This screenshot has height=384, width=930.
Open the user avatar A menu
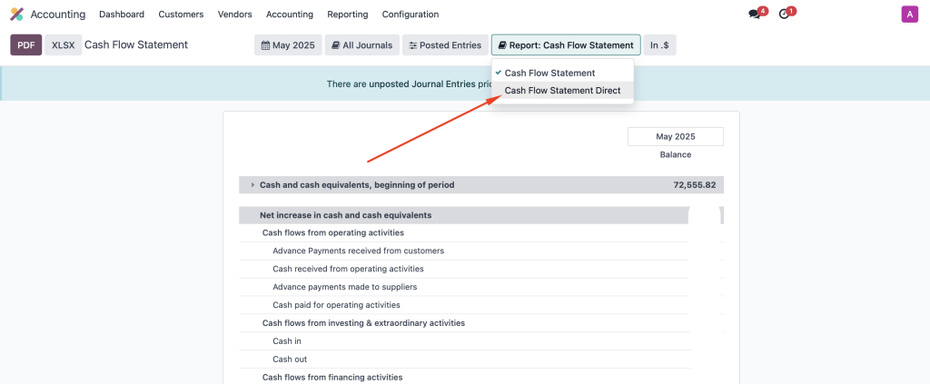909,15
